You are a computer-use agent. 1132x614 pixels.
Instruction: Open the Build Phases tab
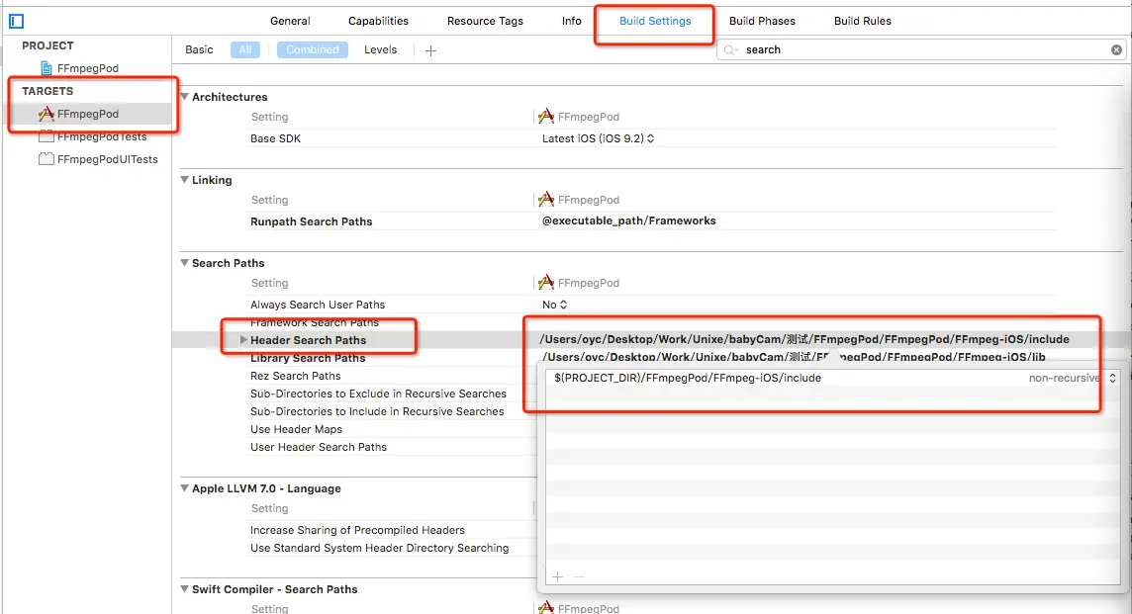click(x=762, y=21)
